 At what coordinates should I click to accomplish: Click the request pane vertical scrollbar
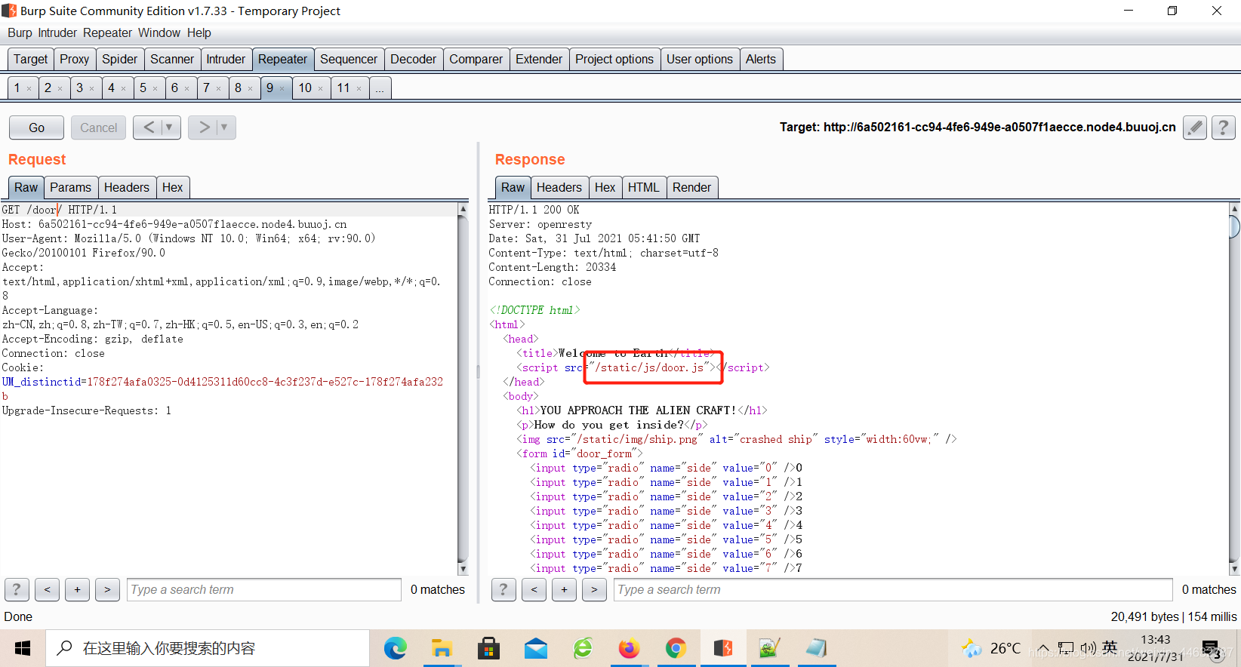pos(463,389)
